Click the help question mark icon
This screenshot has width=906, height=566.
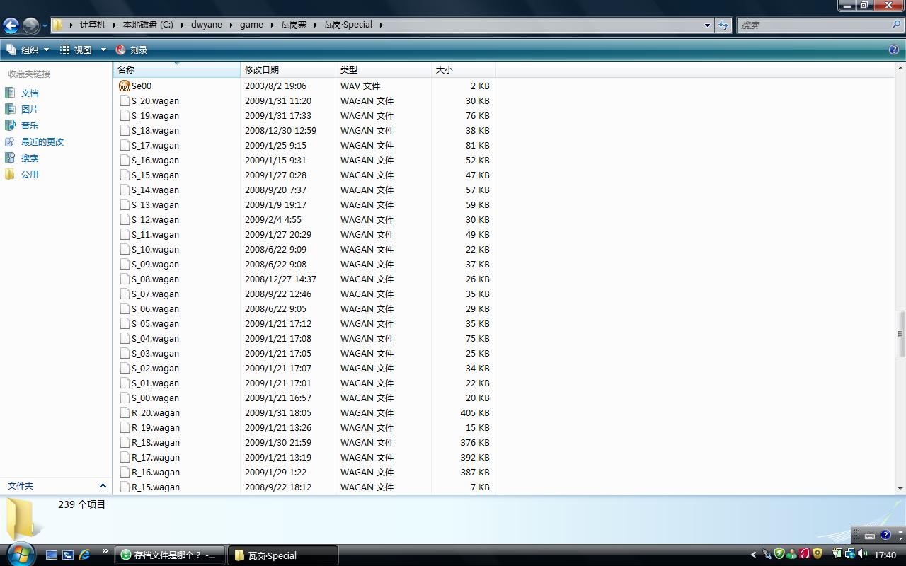893,50
